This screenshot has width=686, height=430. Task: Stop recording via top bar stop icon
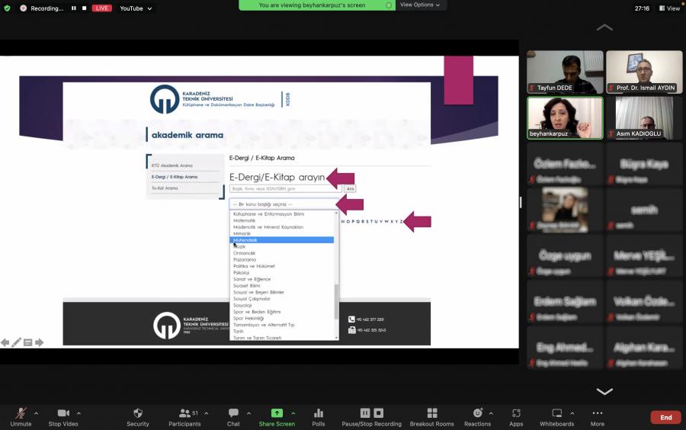[84, 8]
